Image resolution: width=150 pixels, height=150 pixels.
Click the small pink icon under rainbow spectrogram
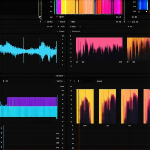point(57,17)
